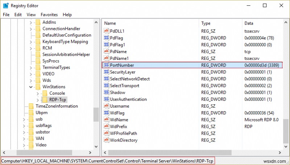Click the RDP-Tcp folder icon

(x=45, y=100)
